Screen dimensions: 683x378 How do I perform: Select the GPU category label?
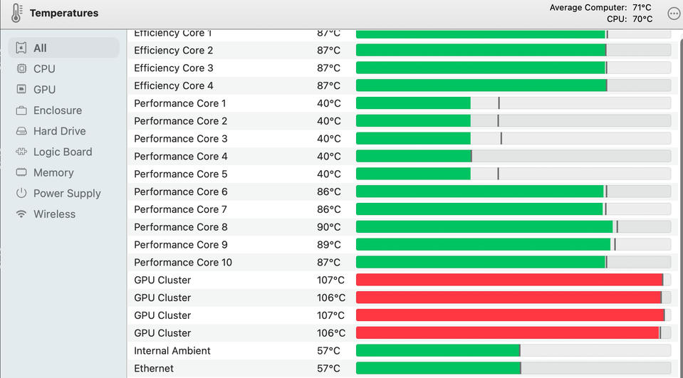pos(44,89)
